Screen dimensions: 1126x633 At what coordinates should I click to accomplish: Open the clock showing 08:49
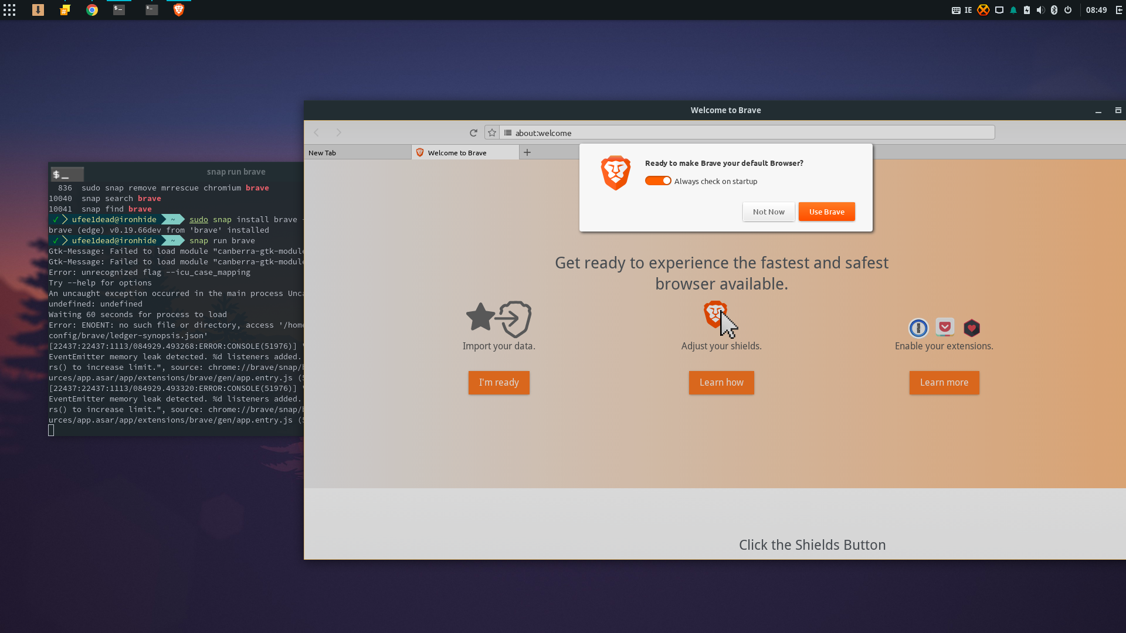click(x=1096, y=10)
